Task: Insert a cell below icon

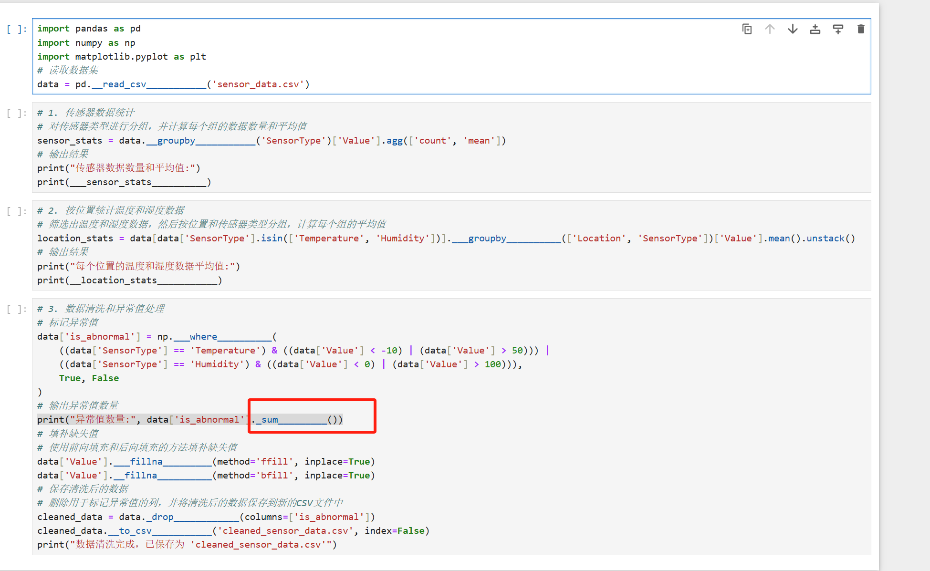Action: point(838,29)
